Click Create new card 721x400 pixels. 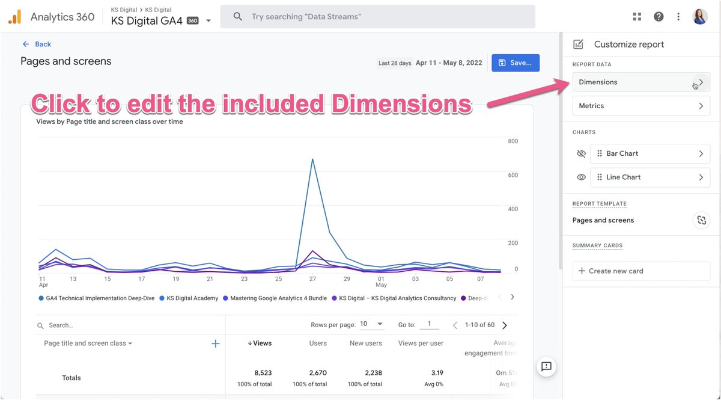(x=641, y=271)
